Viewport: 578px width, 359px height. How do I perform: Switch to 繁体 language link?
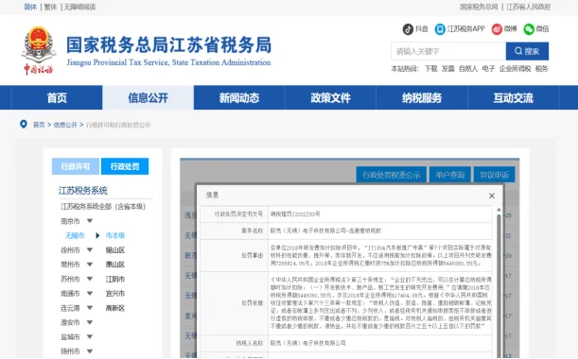click(50, 7)
